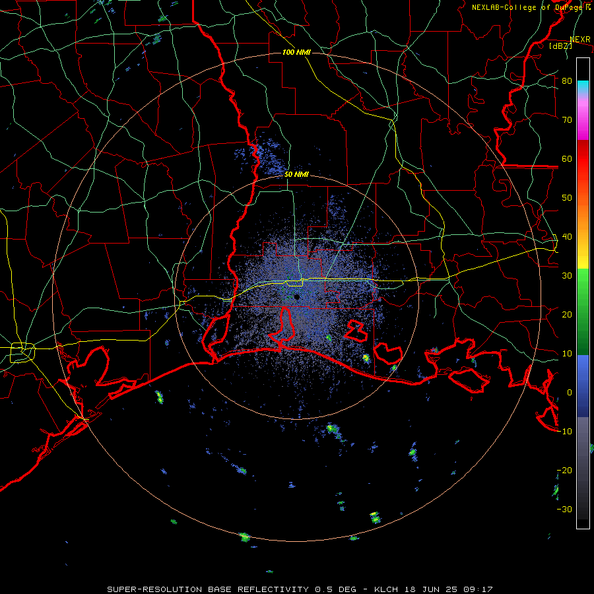Pick the green band of the color scale
594x594 pixels.
pyautogui.click(x=583, y=312)
